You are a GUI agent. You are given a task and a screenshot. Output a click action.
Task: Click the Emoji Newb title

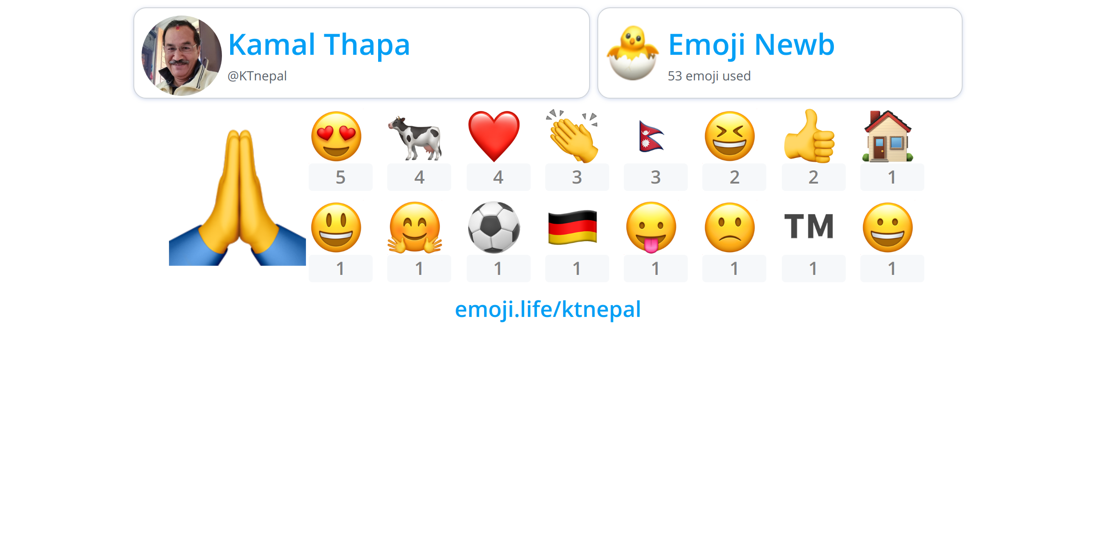(751, 45)
